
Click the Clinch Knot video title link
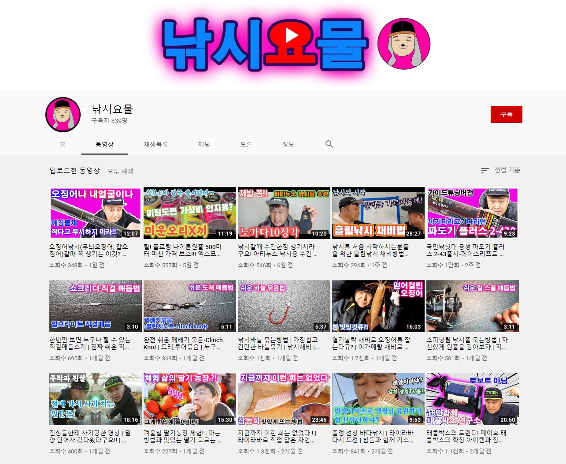[183, 344]
